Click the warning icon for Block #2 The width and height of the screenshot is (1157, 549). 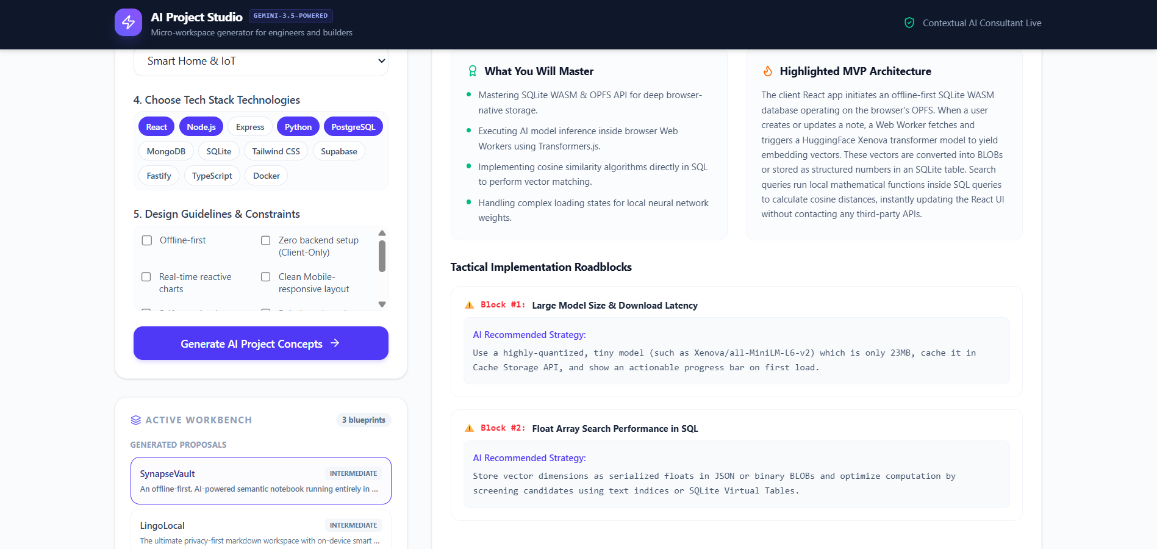pos(469,428)
